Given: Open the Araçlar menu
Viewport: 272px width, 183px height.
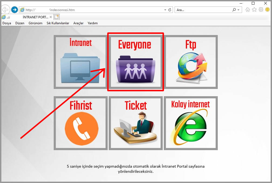Looking at the screenshot, I should (x=78, y=23).
